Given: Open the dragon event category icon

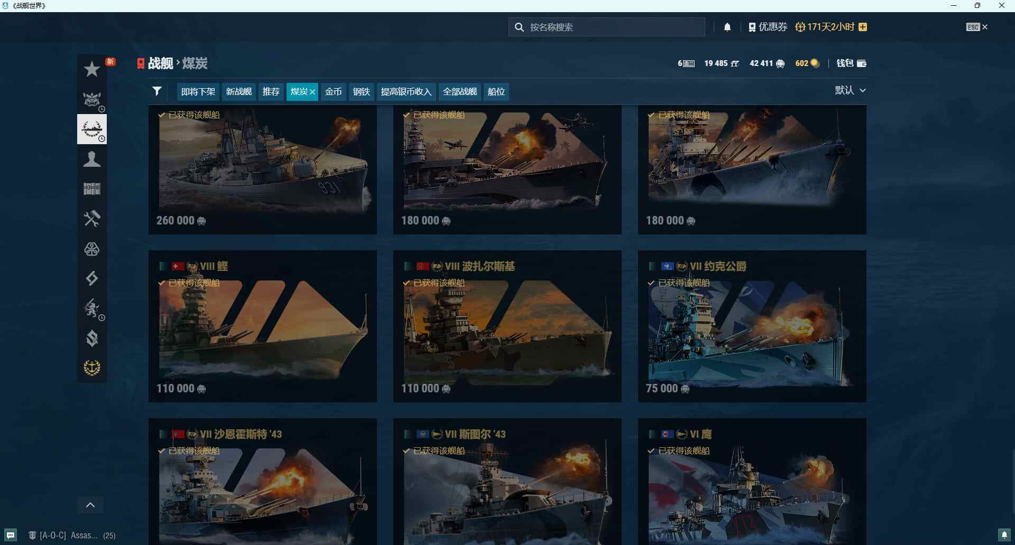Looking at the screenshot, I should pos(92,308).
